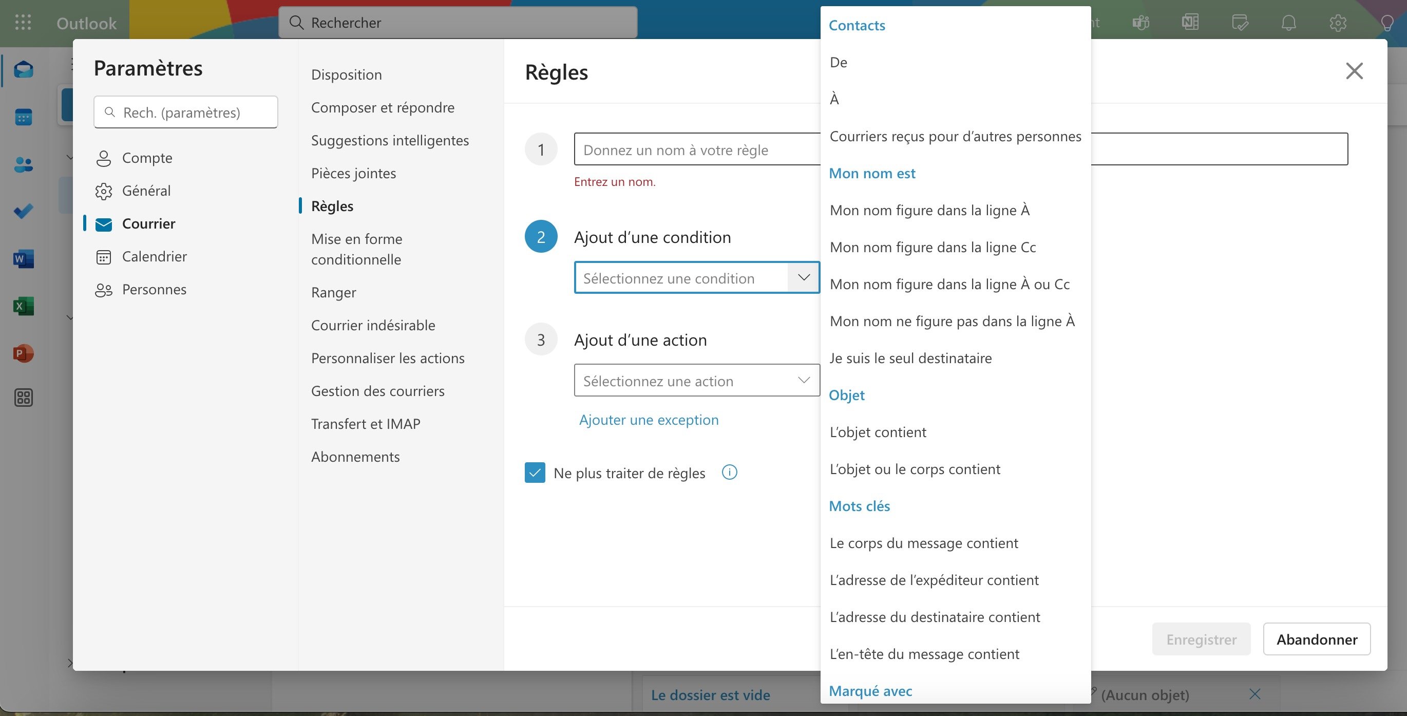Choose « L'objet contient » as condition
This screenshot has height=716, width=1407.
878,431
